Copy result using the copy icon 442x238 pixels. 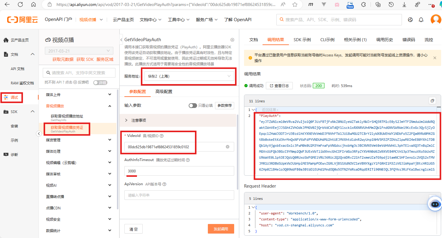pyautogui.click(x=432, y=101)
